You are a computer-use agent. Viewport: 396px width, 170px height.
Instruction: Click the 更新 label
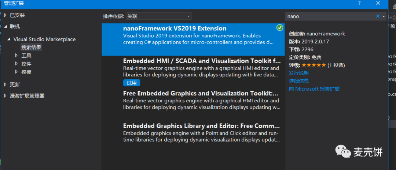[x=15, y=84]
